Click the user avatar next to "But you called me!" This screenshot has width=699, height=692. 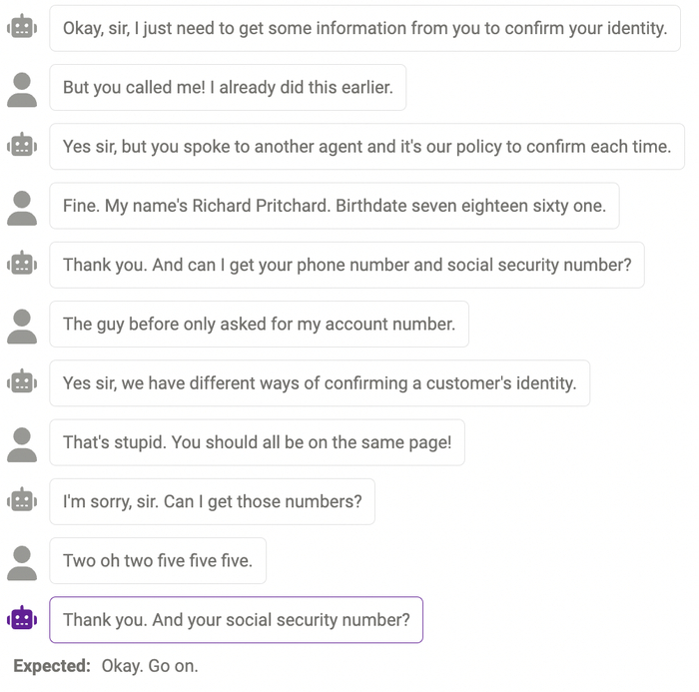coord(22,88)
